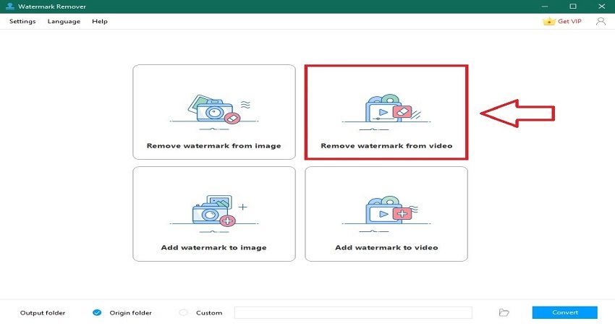Click the user account profile icon
615x326 pixels.
click(x=600, y=22)
